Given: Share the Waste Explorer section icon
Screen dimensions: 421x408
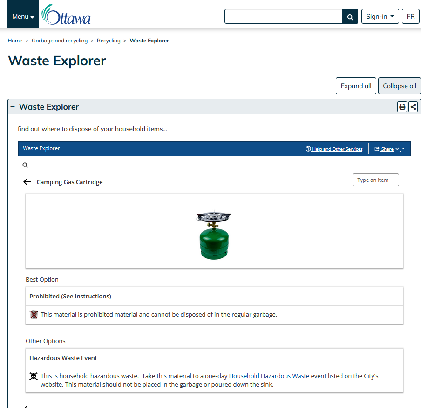Looking at the screenshot, I should click(x=413, y=107).
